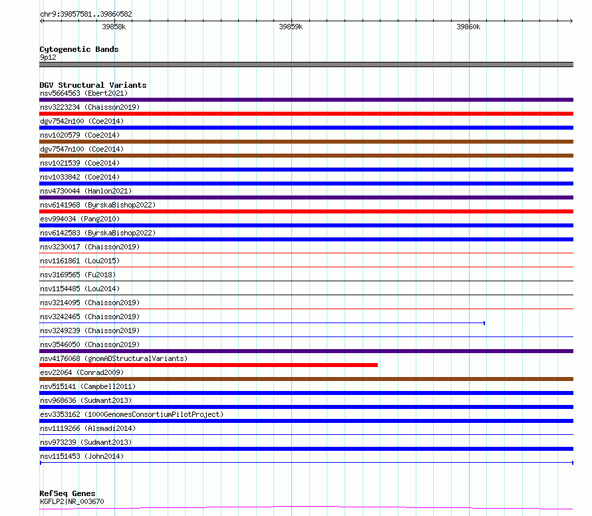Select the esv994034 (Pang2010) label
Screen dimensions: 592x516
tap(80, 219)
